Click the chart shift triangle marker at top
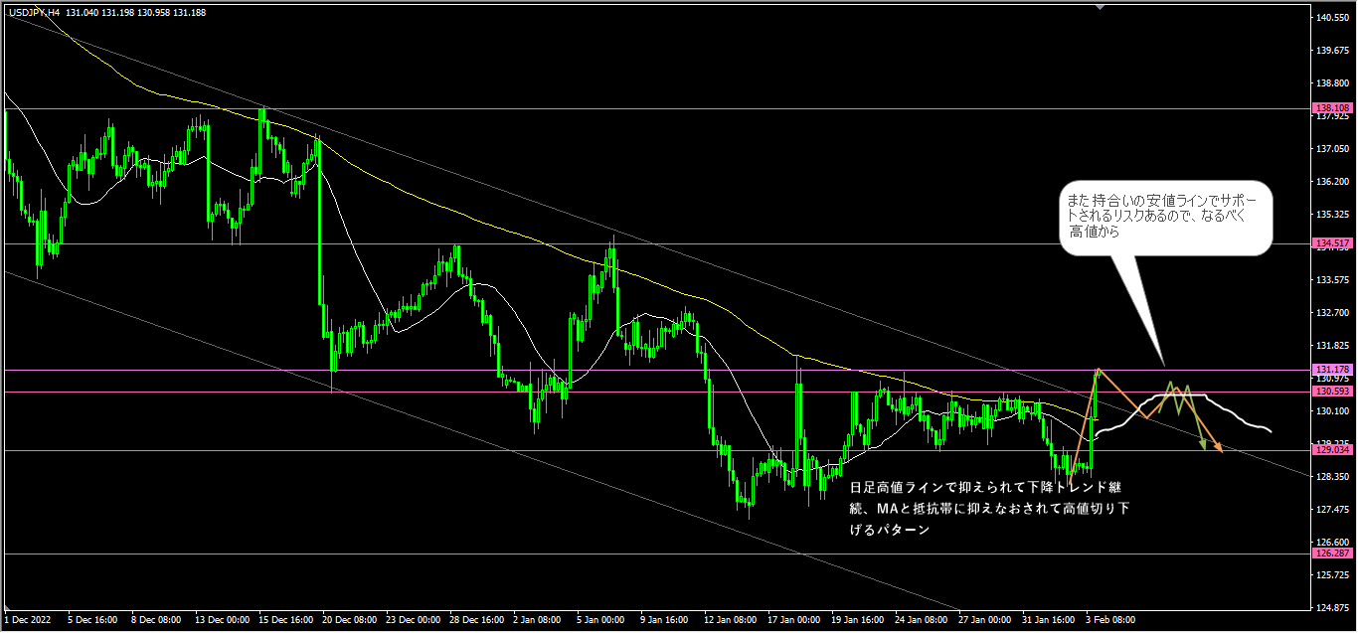 (x=1100, y=7)
